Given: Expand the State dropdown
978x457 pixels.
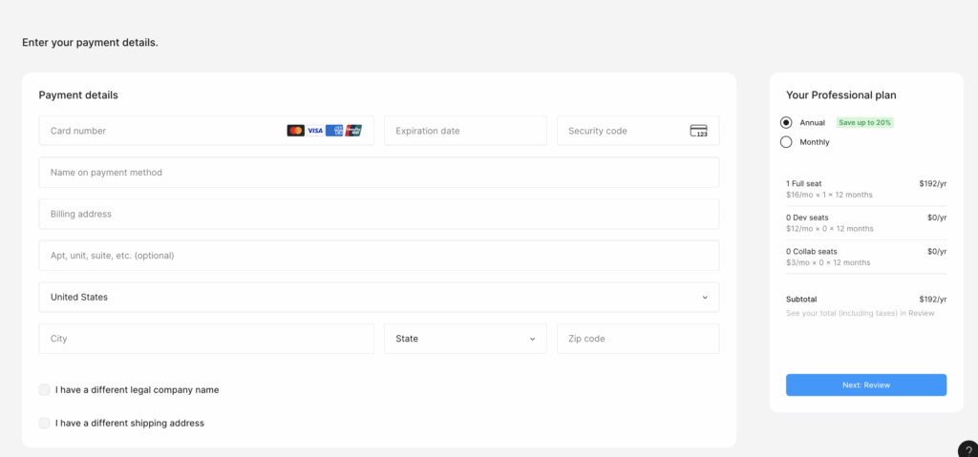Looking at the screenshot, I should 465,339.
